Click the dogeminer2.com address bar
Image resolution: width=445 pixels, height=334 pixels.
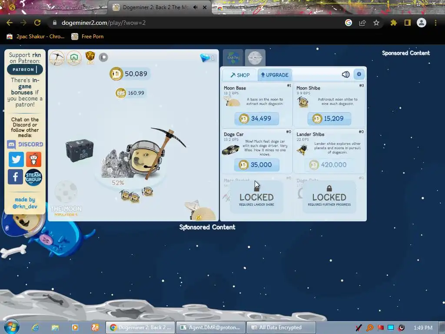coord(103,23)
